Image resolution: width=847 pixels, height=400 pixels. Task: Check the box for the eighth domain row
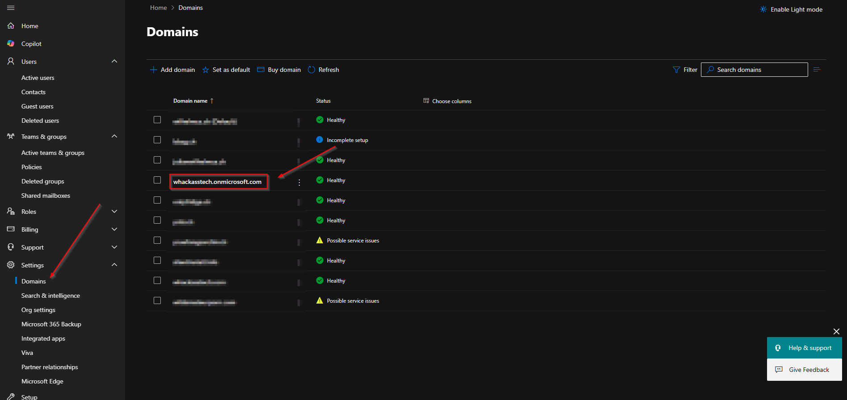click(157, 260)
